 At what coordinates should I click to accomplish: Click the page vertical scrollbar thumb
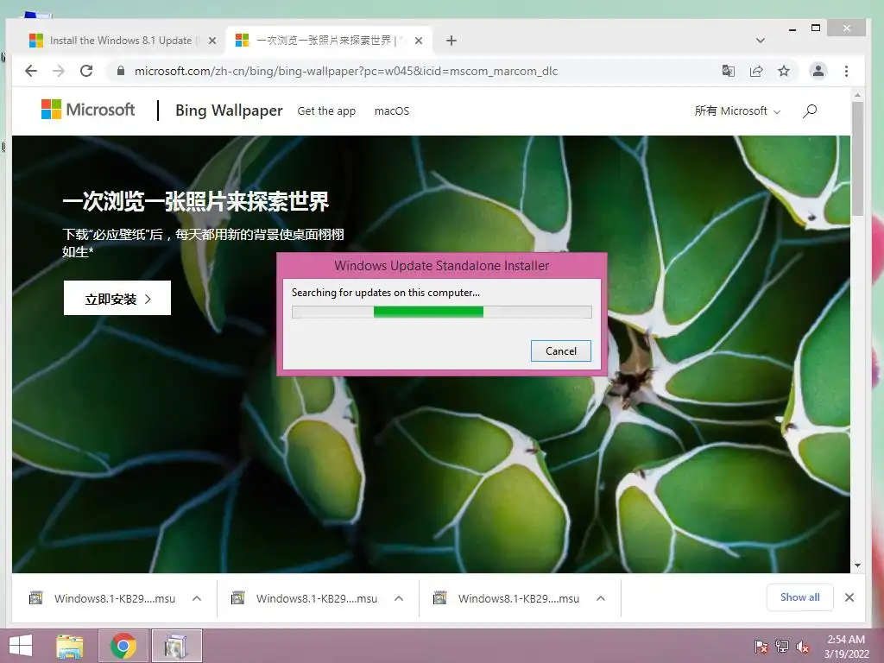click(857, 159)
